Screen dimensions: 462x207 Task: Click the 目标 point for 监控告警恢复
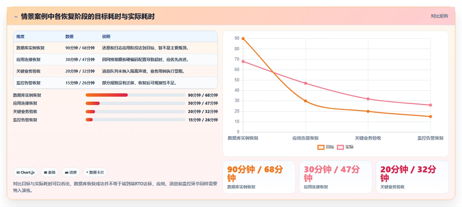[431, 117]
